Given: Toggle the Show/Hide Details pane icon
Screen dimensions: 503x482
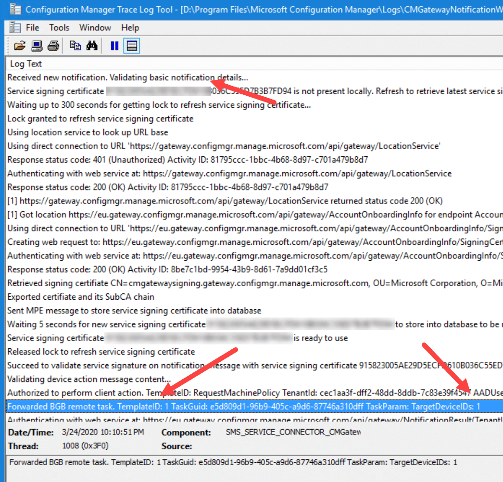Looking at the screenshot, I should coord(132,46).
